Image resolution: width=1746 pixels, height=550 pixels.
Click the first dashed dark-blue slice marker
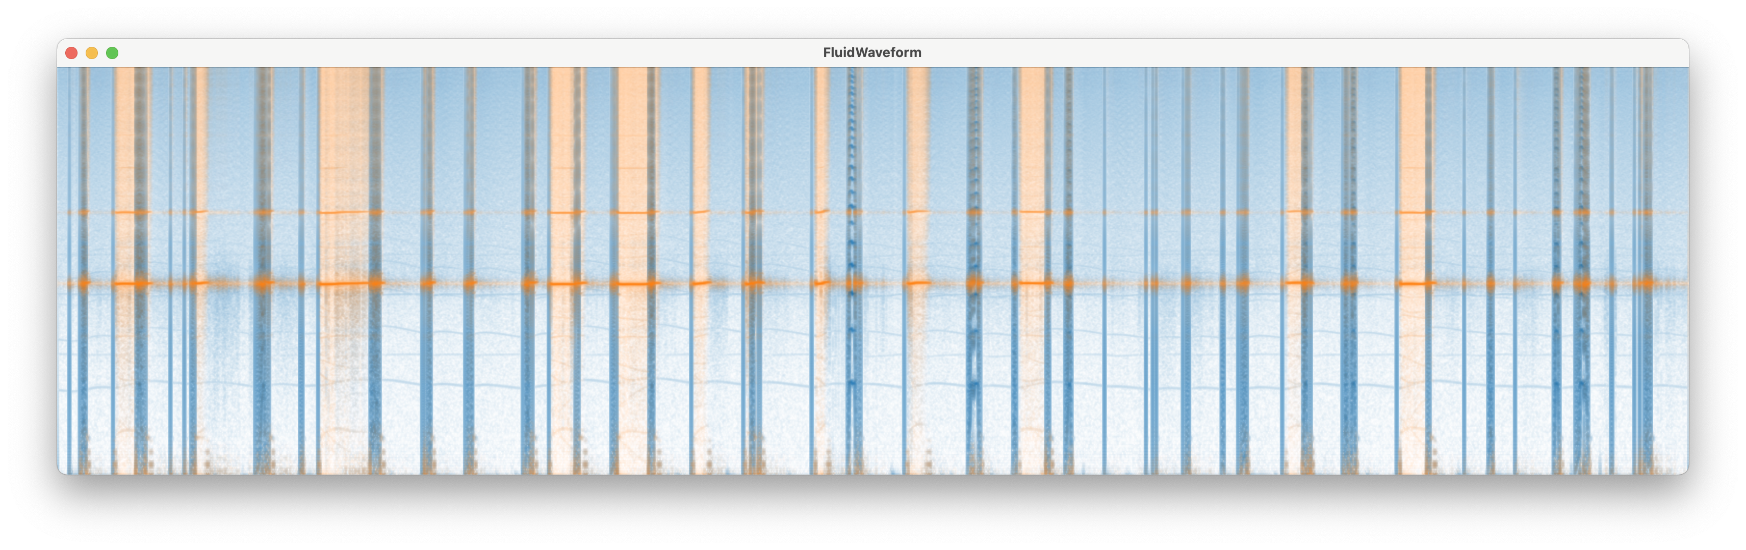pyautogui.click(x=852, y=169)
